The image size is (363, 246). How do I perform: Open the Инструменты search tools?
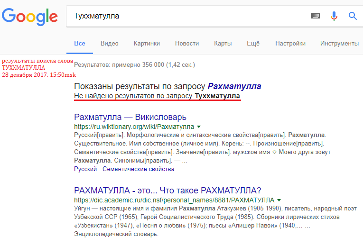339,44
